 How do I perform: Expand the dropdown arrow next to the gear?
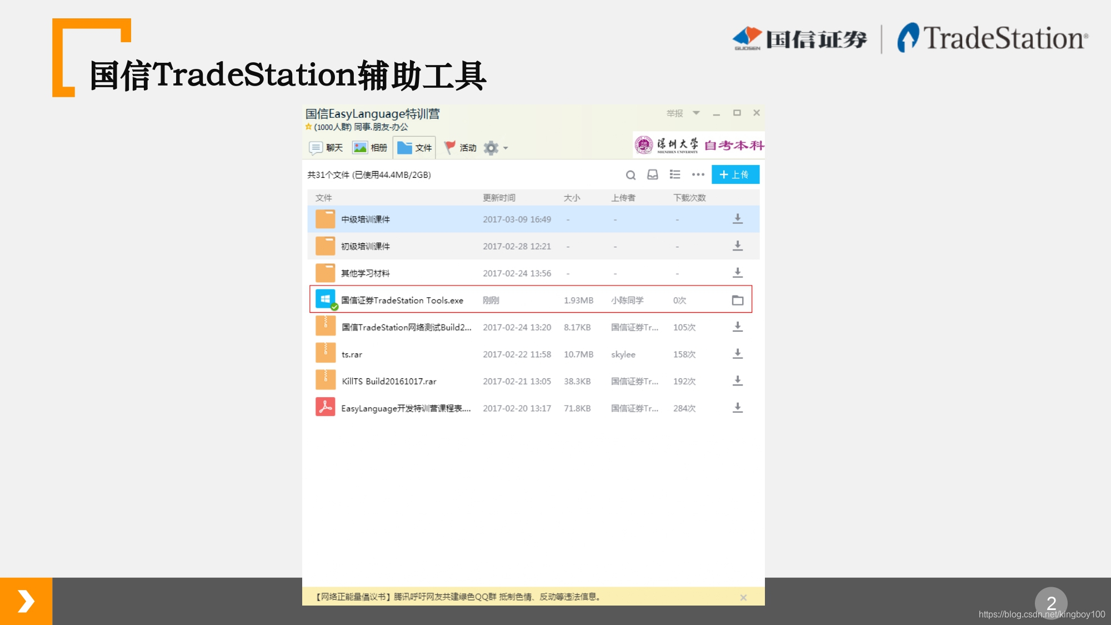point(506,148)
